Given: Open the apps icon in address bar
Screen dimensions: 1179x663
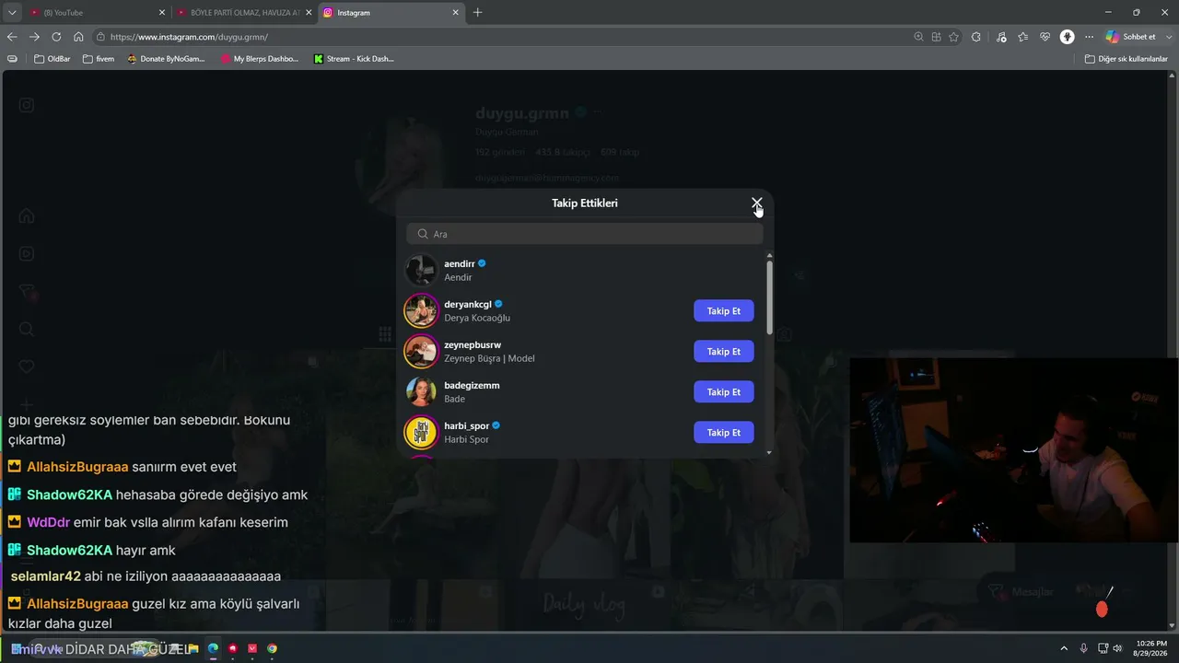Looking at the screenshot, I should tap(936, 37).
